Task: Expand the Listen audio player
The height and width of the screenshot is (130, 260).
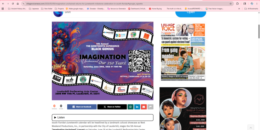Action: (102, 117)
